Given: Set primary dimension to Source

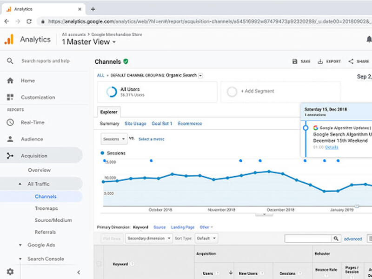Looking at the screenshot, I should [159, 227].
